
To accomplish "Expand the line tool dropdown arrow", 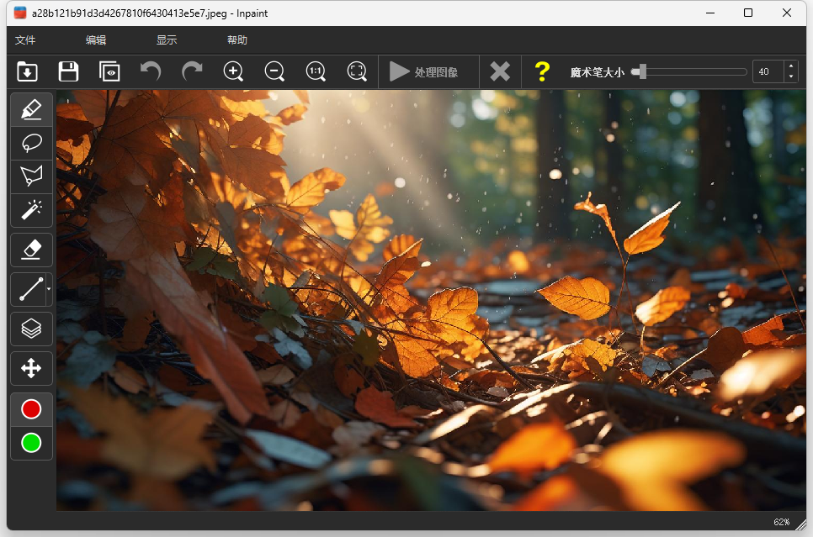I will pyautogui.click(x=49, y=290).
